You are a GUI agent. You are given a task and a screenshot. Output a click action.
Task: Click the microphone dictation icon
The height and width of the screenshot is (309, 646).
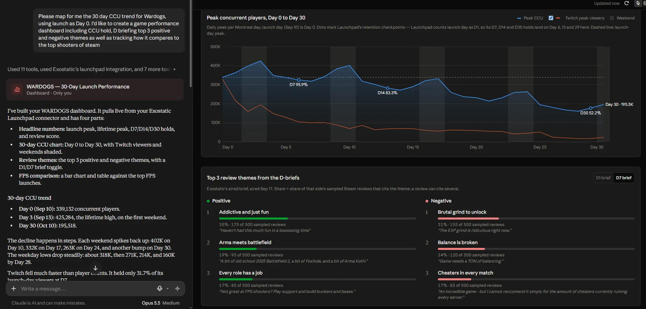tap(159, 289)
